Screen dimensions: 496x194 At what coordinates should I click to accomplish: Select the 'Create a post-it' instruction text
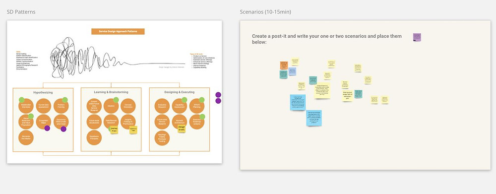(x=327, y=39)
